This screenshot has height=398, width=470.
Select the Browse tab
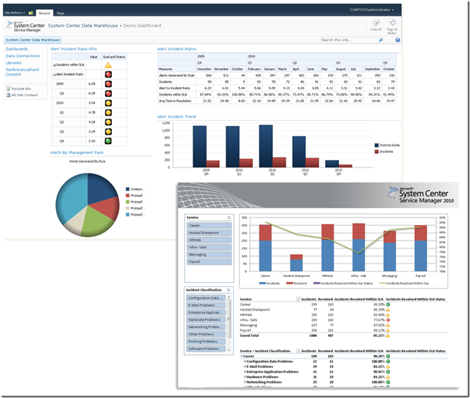coord(44,13)
